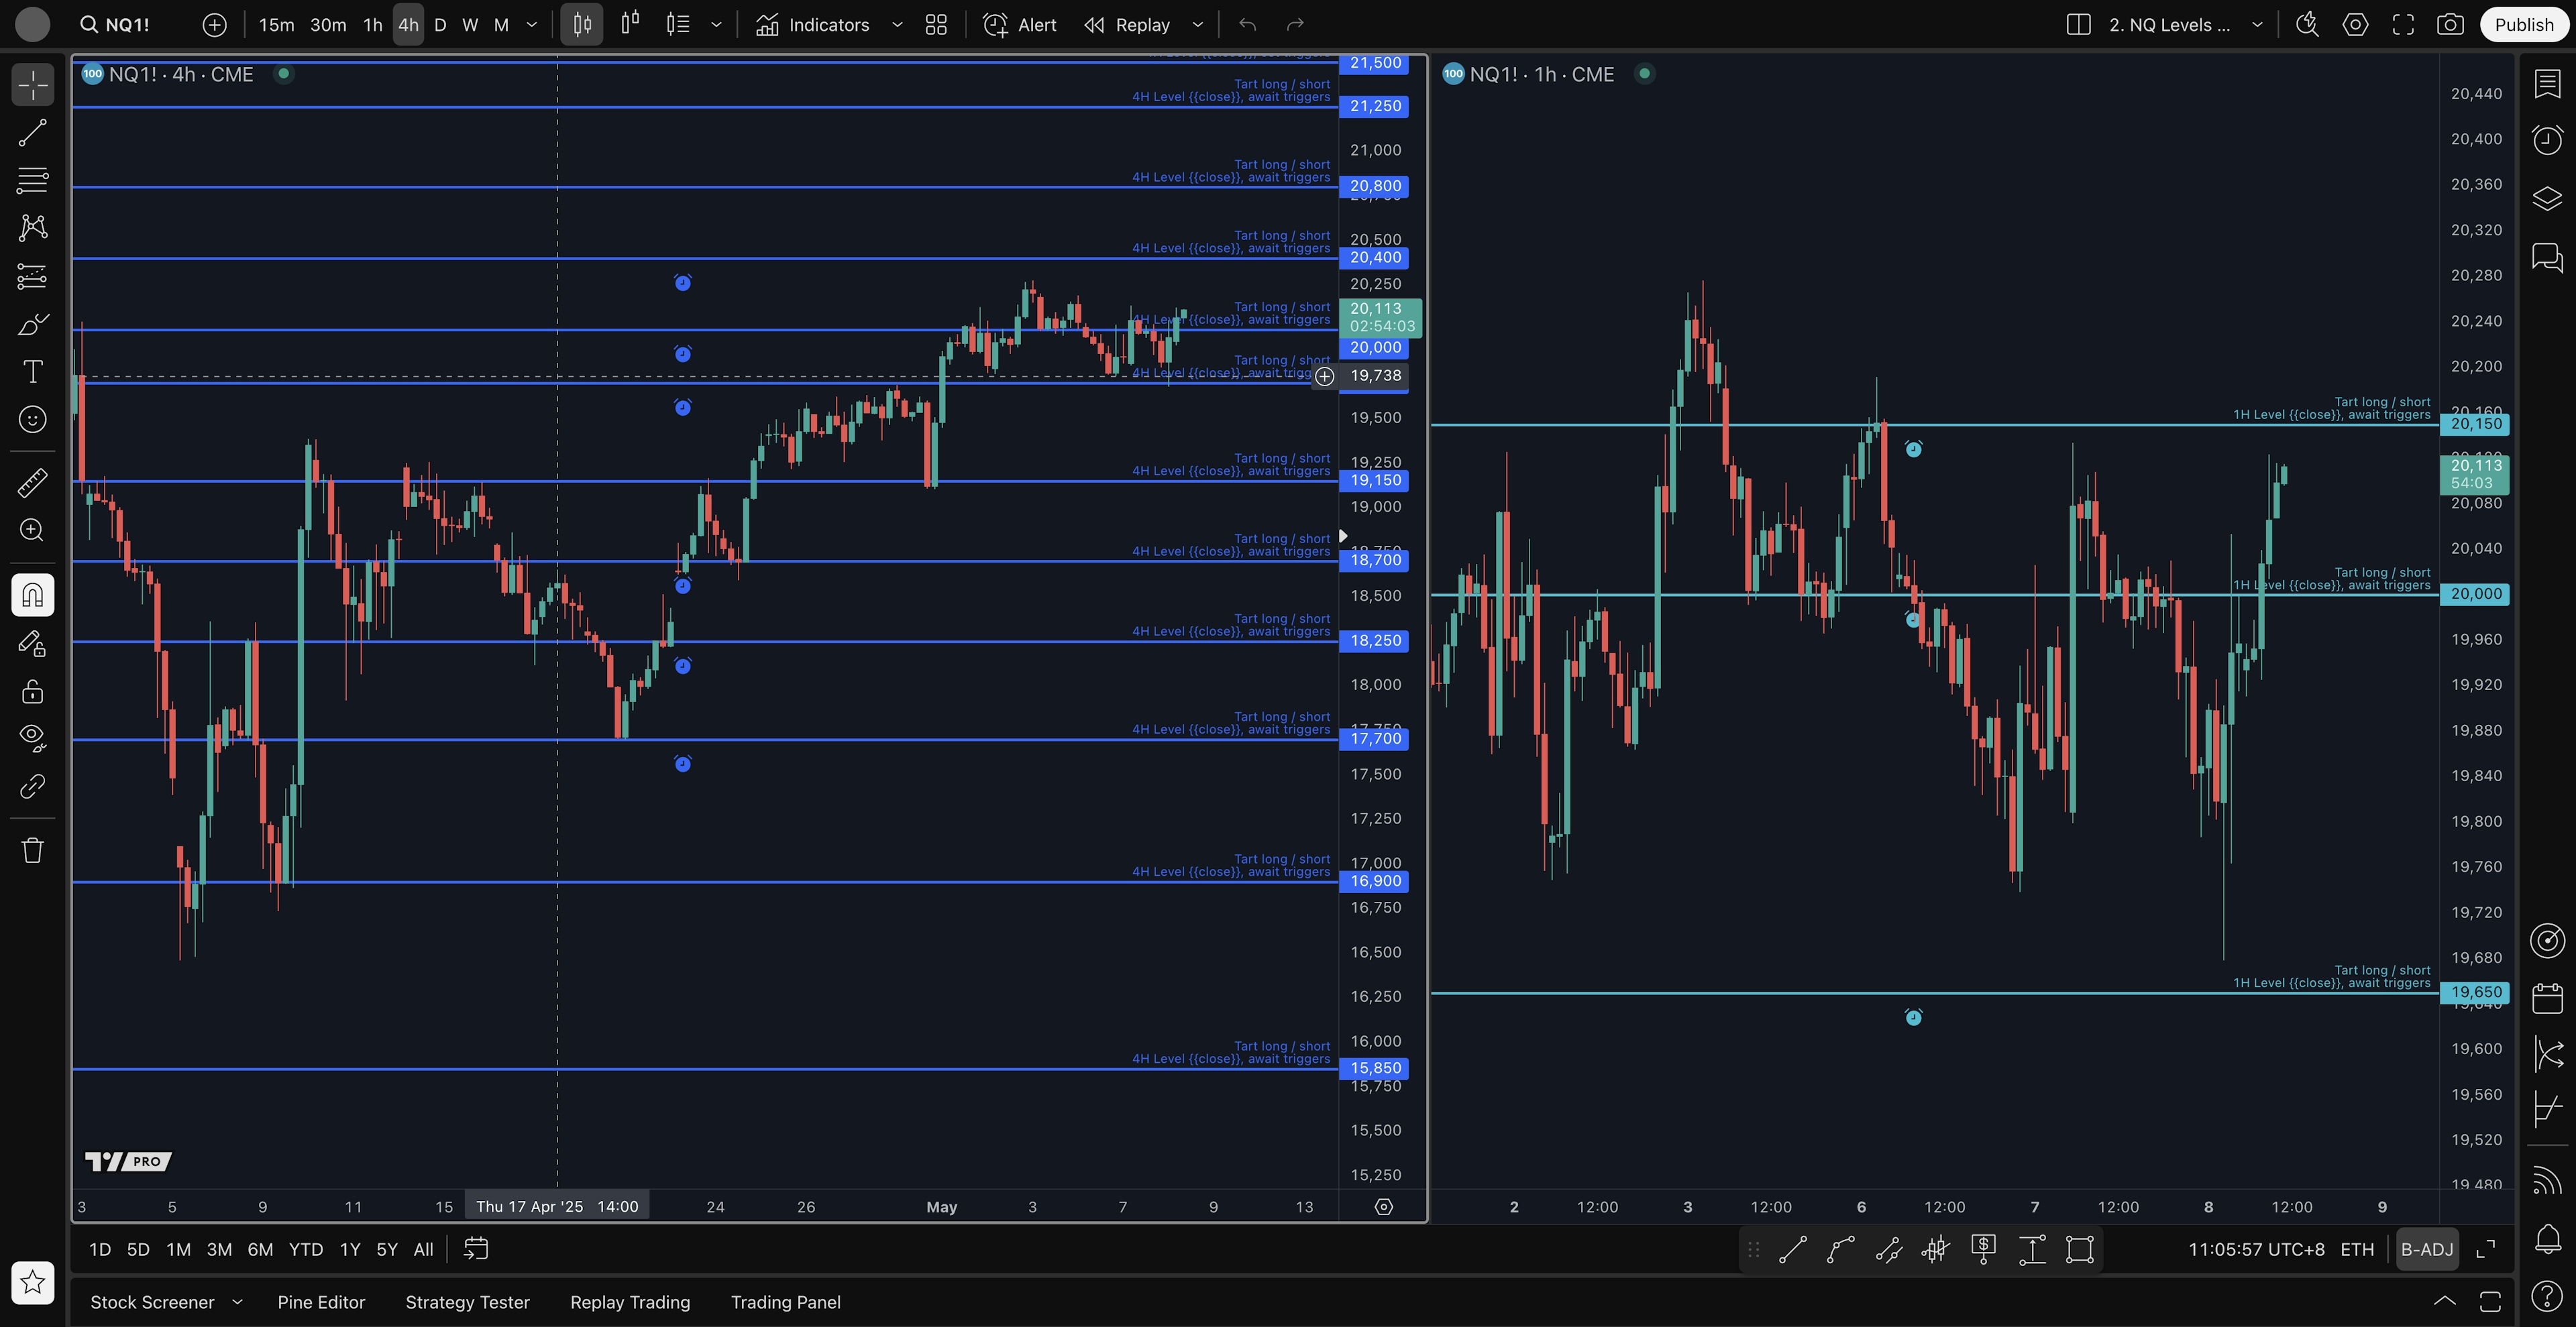Select the trend line drawing tool
The width and height of the screenshot is (2576, 1327).
click(x=32, y=133)
